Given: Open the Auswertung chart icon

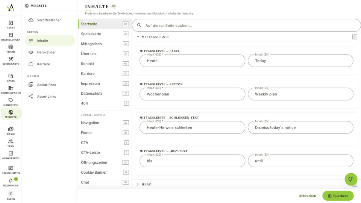Looking at the screenshot, I should [x=11, y=153].
